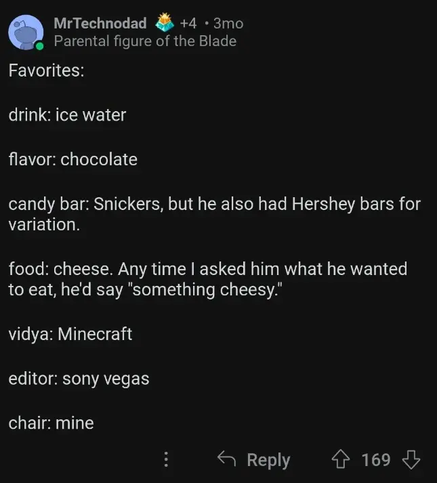This screenshot has width=437, height=483.
Task: Click the 3mo timestamp
Action: pyautogui.click(x=228, y=23)
